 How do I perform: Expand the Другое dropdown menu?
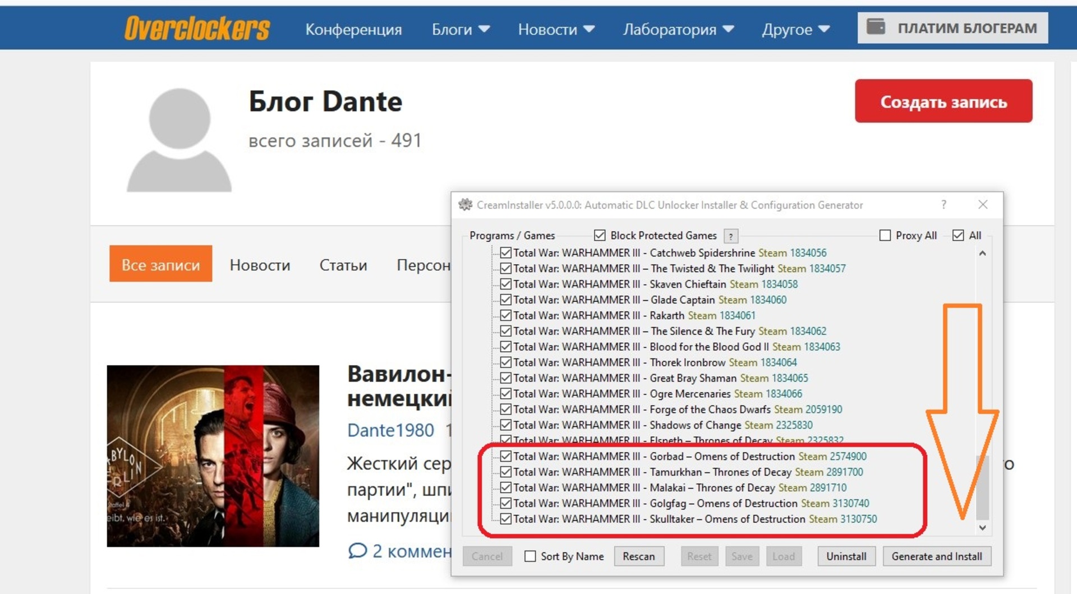point(795,29)
